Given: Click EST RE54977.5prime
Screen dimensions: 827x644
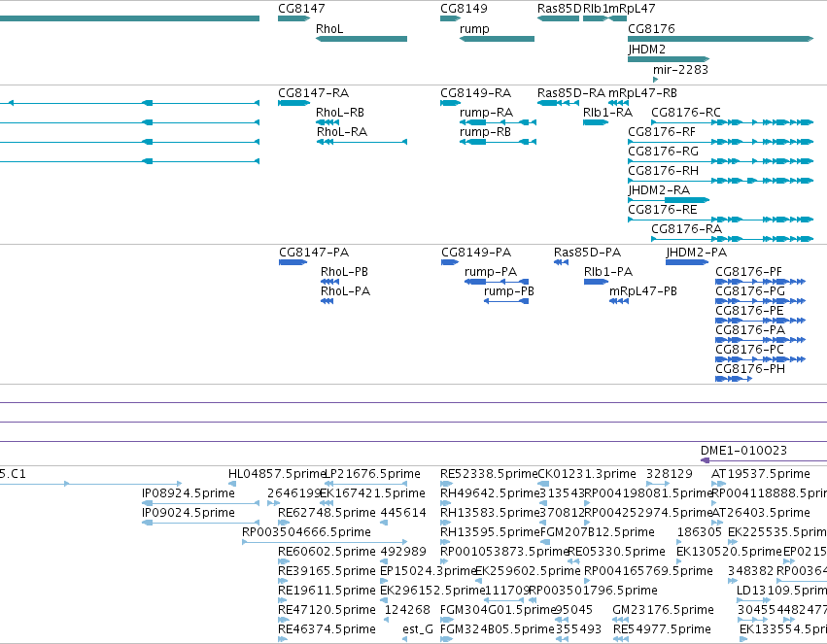Looking at the screenshot, I should [621, 639].
